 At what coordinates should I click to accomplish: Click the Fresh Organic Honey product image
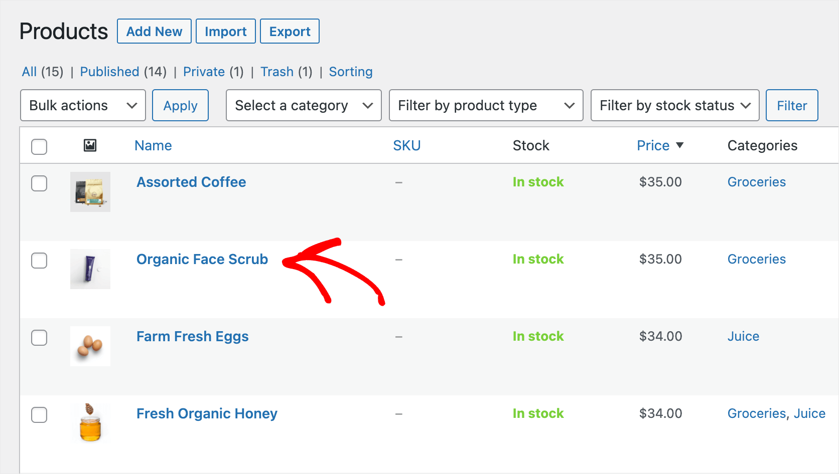click(90, 423)
